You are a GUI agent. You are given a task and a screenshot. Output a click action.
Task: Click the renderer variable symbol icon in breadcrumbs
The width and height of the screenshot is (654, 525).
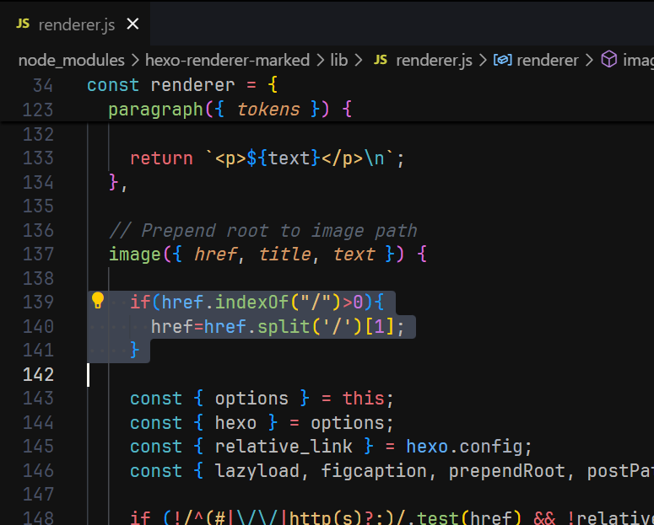pyautogui.click(x=504, y=60)
